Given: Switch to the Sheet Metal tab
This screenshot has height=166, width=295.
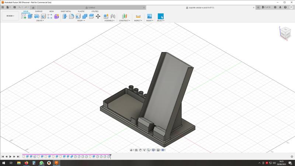Looking at the screenshot, I should pos(66,11).
